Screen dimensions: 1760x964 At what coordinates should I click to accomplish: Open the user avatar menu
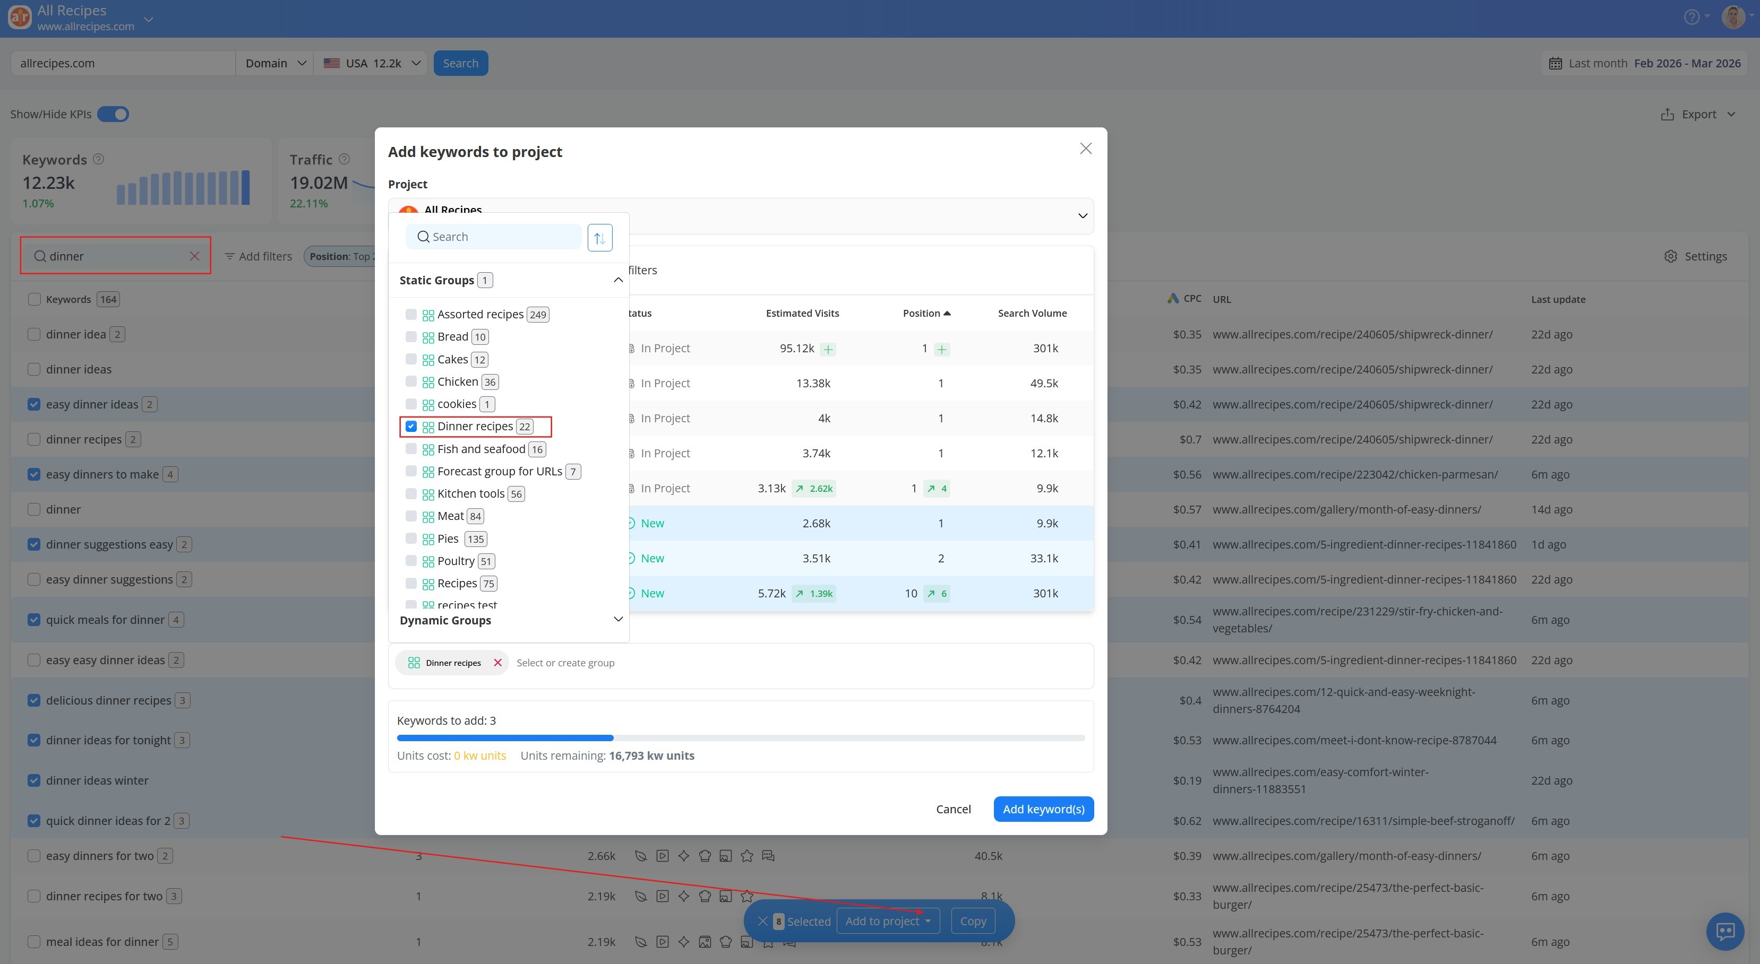coord(1733,16)
